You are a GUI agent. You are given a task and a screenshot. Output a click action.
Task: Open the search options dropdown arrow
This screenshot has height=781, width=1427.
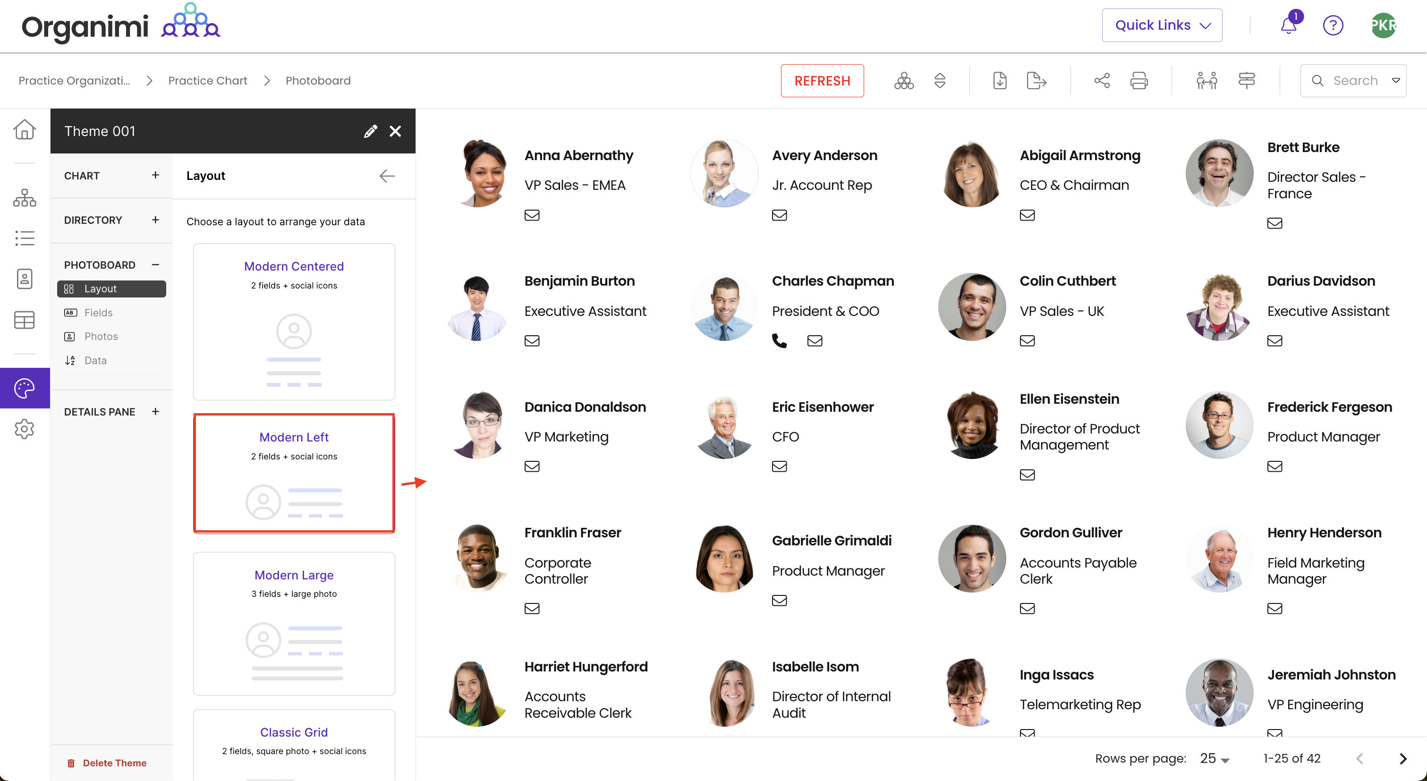[x=1396, y=81]
